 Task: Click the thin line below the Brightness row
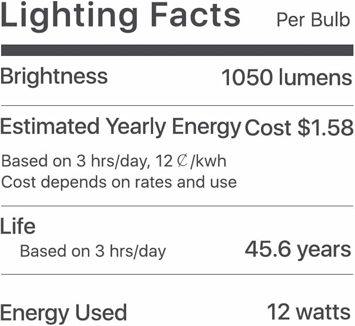pos(177,105)
